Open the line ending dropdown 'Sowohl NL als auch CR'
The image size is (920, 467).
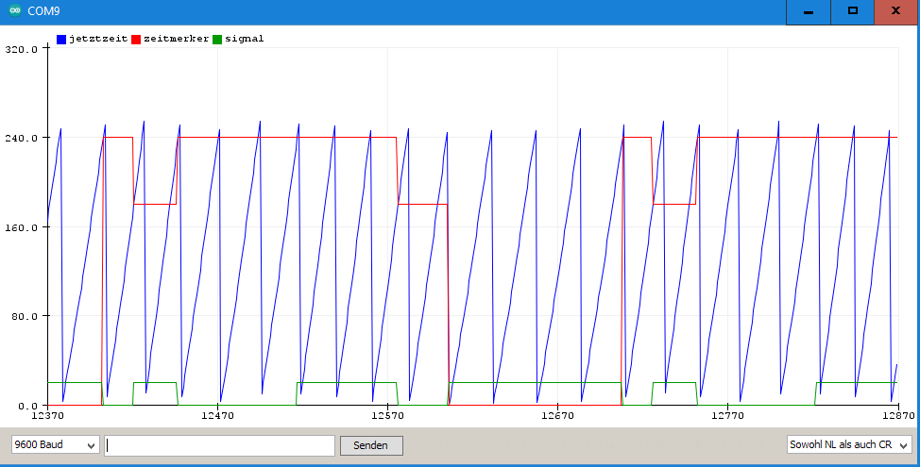[849, 444]
